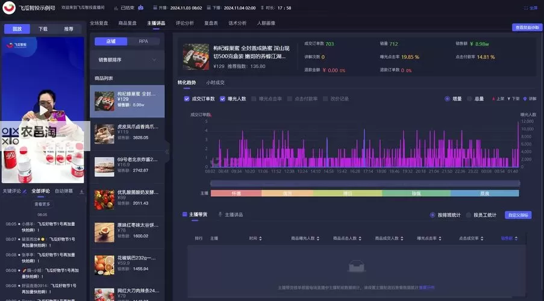Click the download icon in comments header
Image resolution: width=544 pixels, height=301 pixels.
pyautogui.click(x=81, y=191)
